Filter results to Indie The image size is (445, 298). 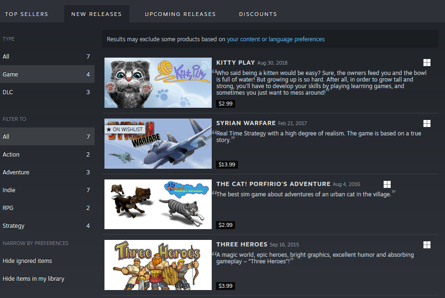click(x=47, y=190)
